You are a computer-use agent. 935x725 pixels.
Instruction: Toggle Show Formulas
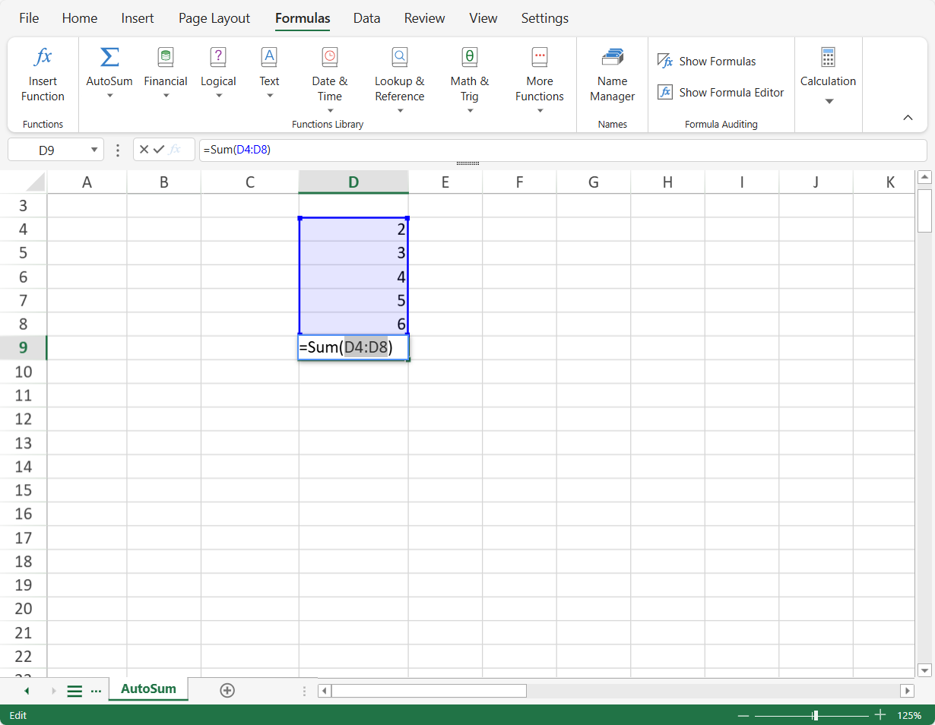(x=707, y=62)
